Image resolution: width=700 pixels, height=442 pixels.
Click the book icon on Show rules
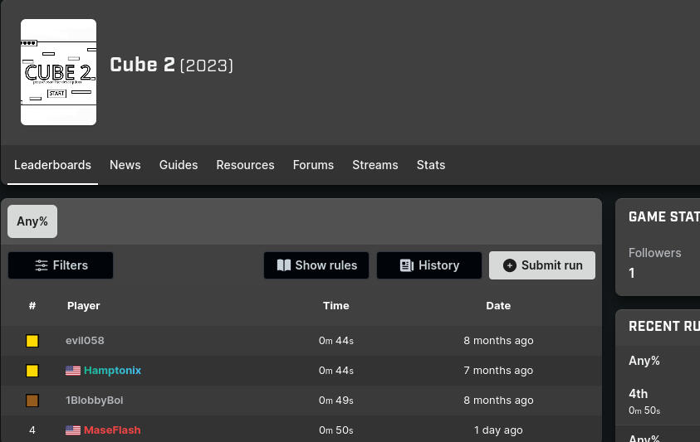point(284,265)
